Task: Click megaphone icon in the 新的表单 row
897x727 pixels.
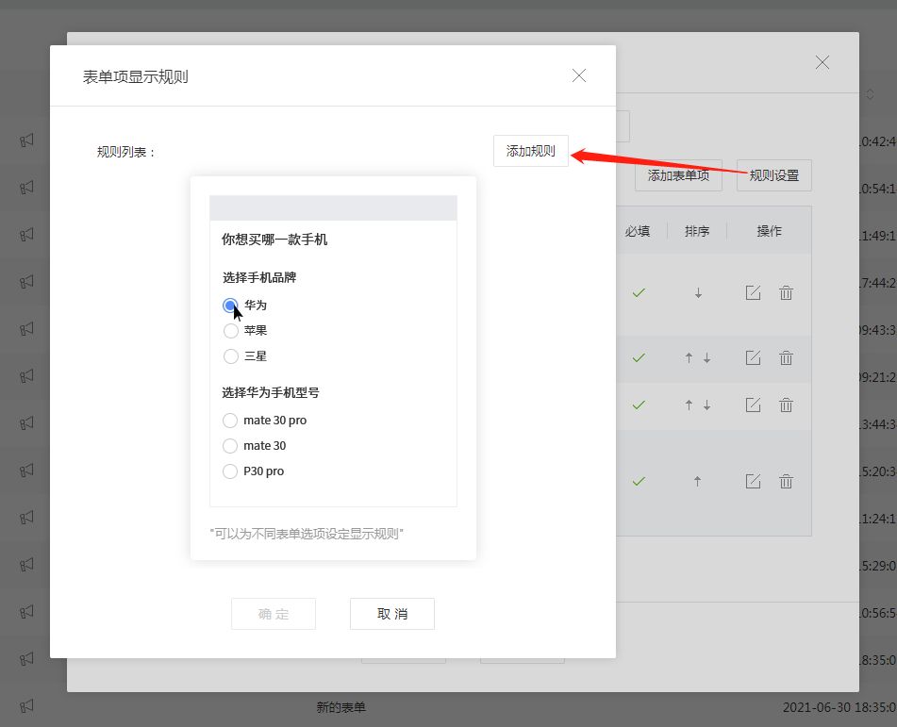Action: pos(27,706)
